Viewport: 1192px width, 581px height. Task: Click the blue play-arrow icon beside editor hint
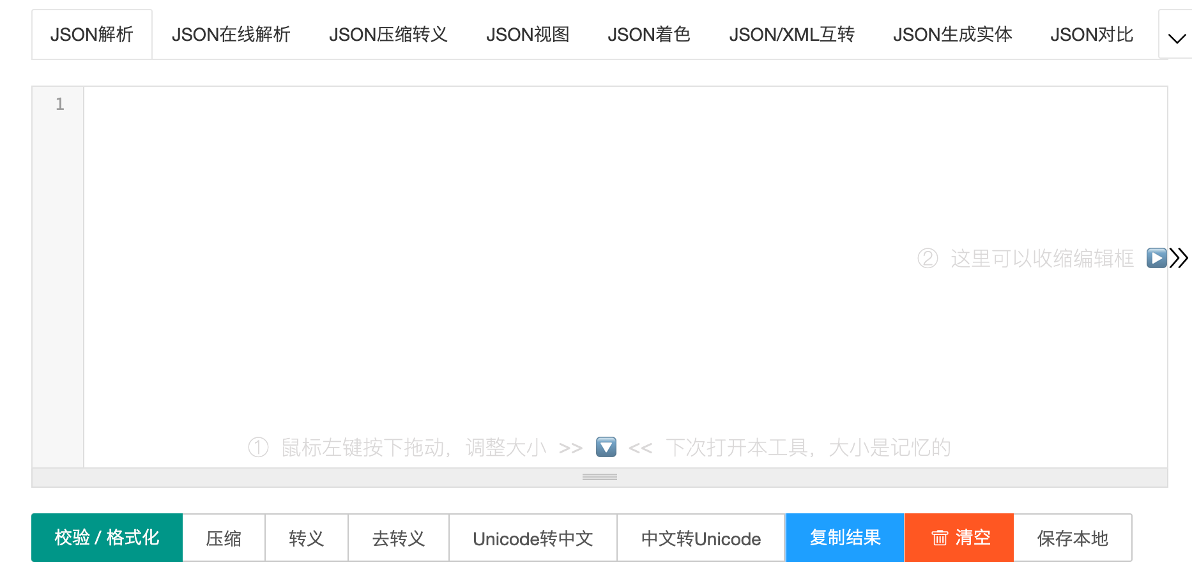tap(1157, 258)
